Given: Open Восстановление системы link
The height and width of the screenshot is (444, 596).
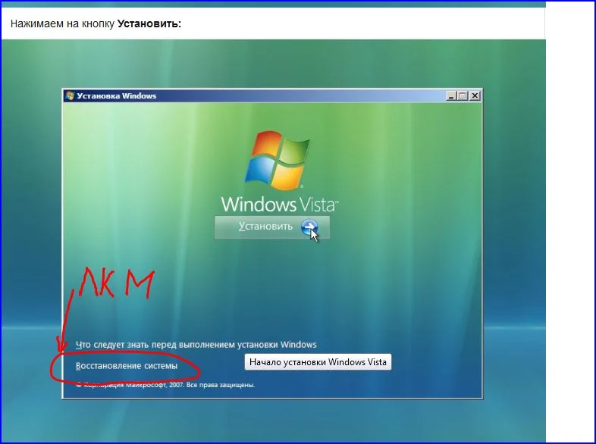Looking at the screenshot, I should (x=127, y=366).
